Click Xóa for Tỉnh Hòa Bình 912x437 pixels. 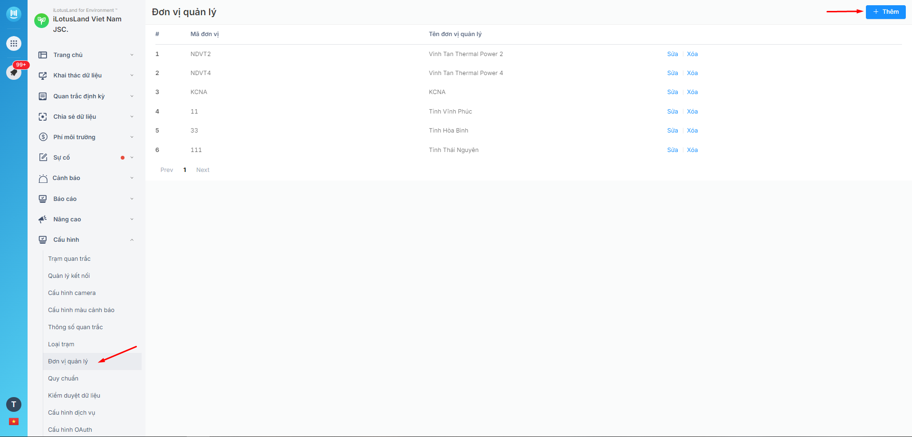[x=692, y=131]
